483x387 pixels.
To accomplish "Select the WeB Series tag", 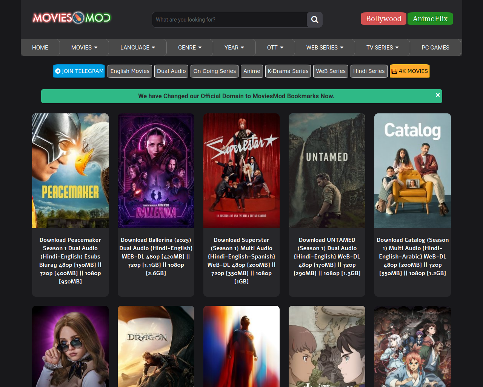I will coord(331,71).
